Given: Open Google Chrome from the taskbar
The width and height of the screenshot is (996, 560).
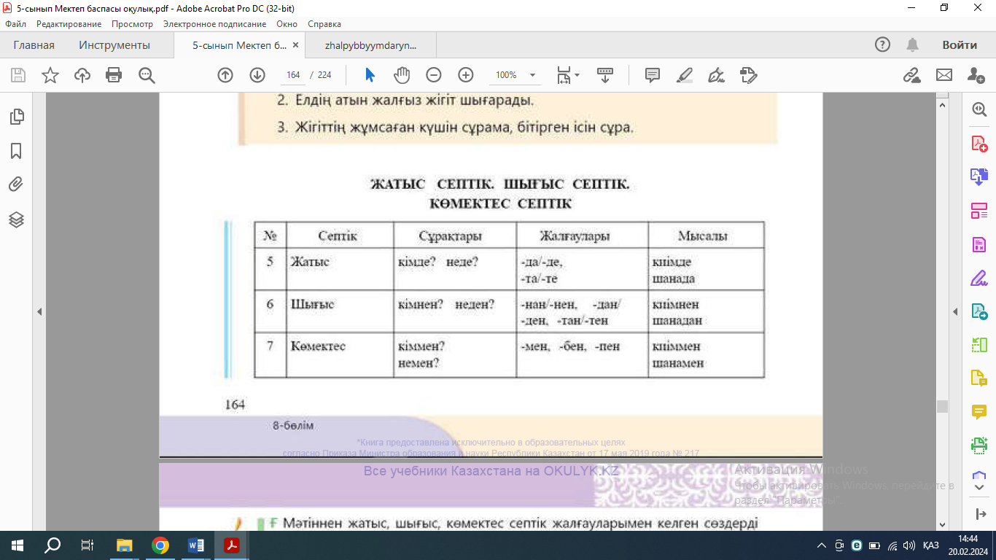Looking at the screenshot, I should [x=160, y=545].
